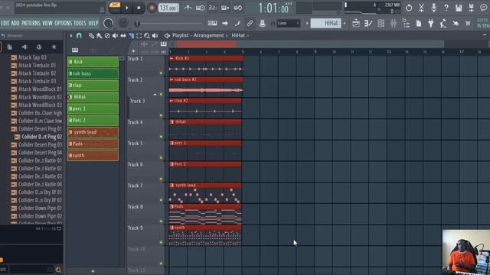Image resolution: width=490 pixels, height=275 pixels.
Task: Click the typing keyboard piano icon
Action: [x=213, y=24]
